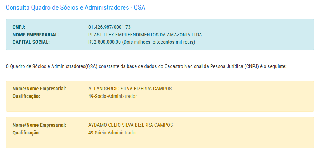
Task: Click second partner's Nome/Nome Empresarial label
Action: point(39,125)
